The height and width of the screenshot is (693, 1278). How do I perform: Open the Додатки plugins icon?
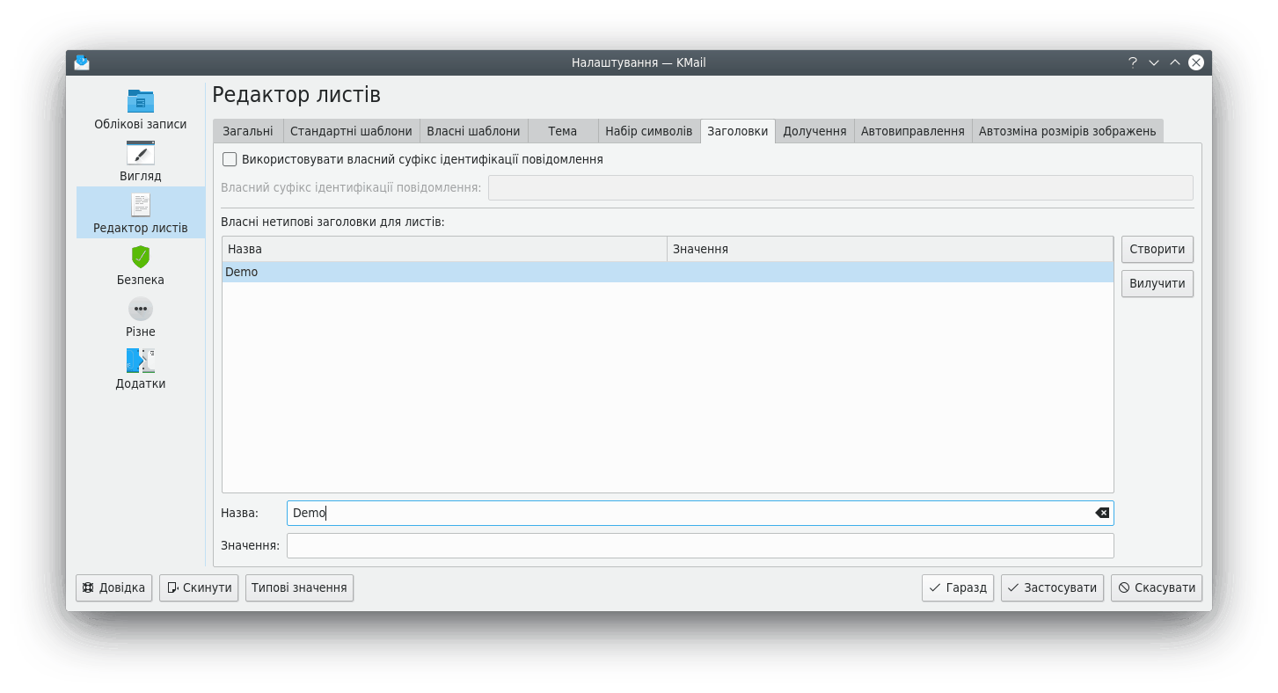coord(141,361)
